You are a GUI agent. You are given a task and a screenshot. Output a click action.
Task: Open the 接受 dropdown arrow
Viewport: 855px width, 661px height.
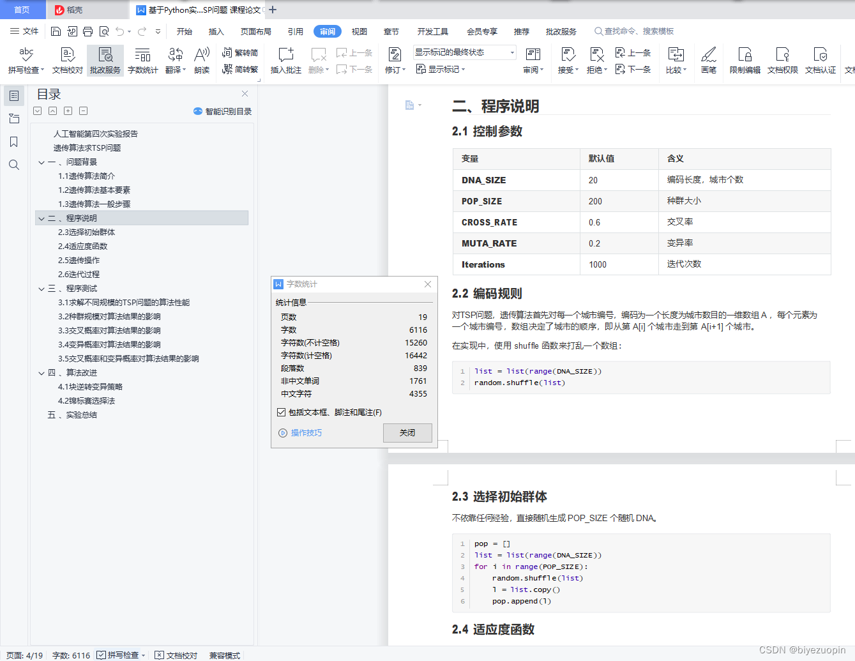coord(577,70)
